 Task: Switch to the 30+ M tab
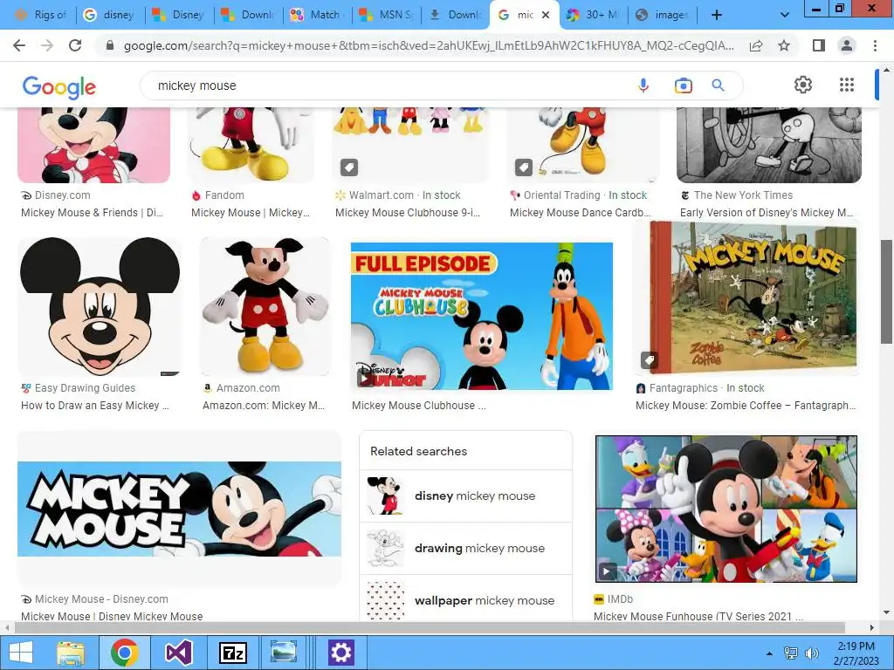594,15
